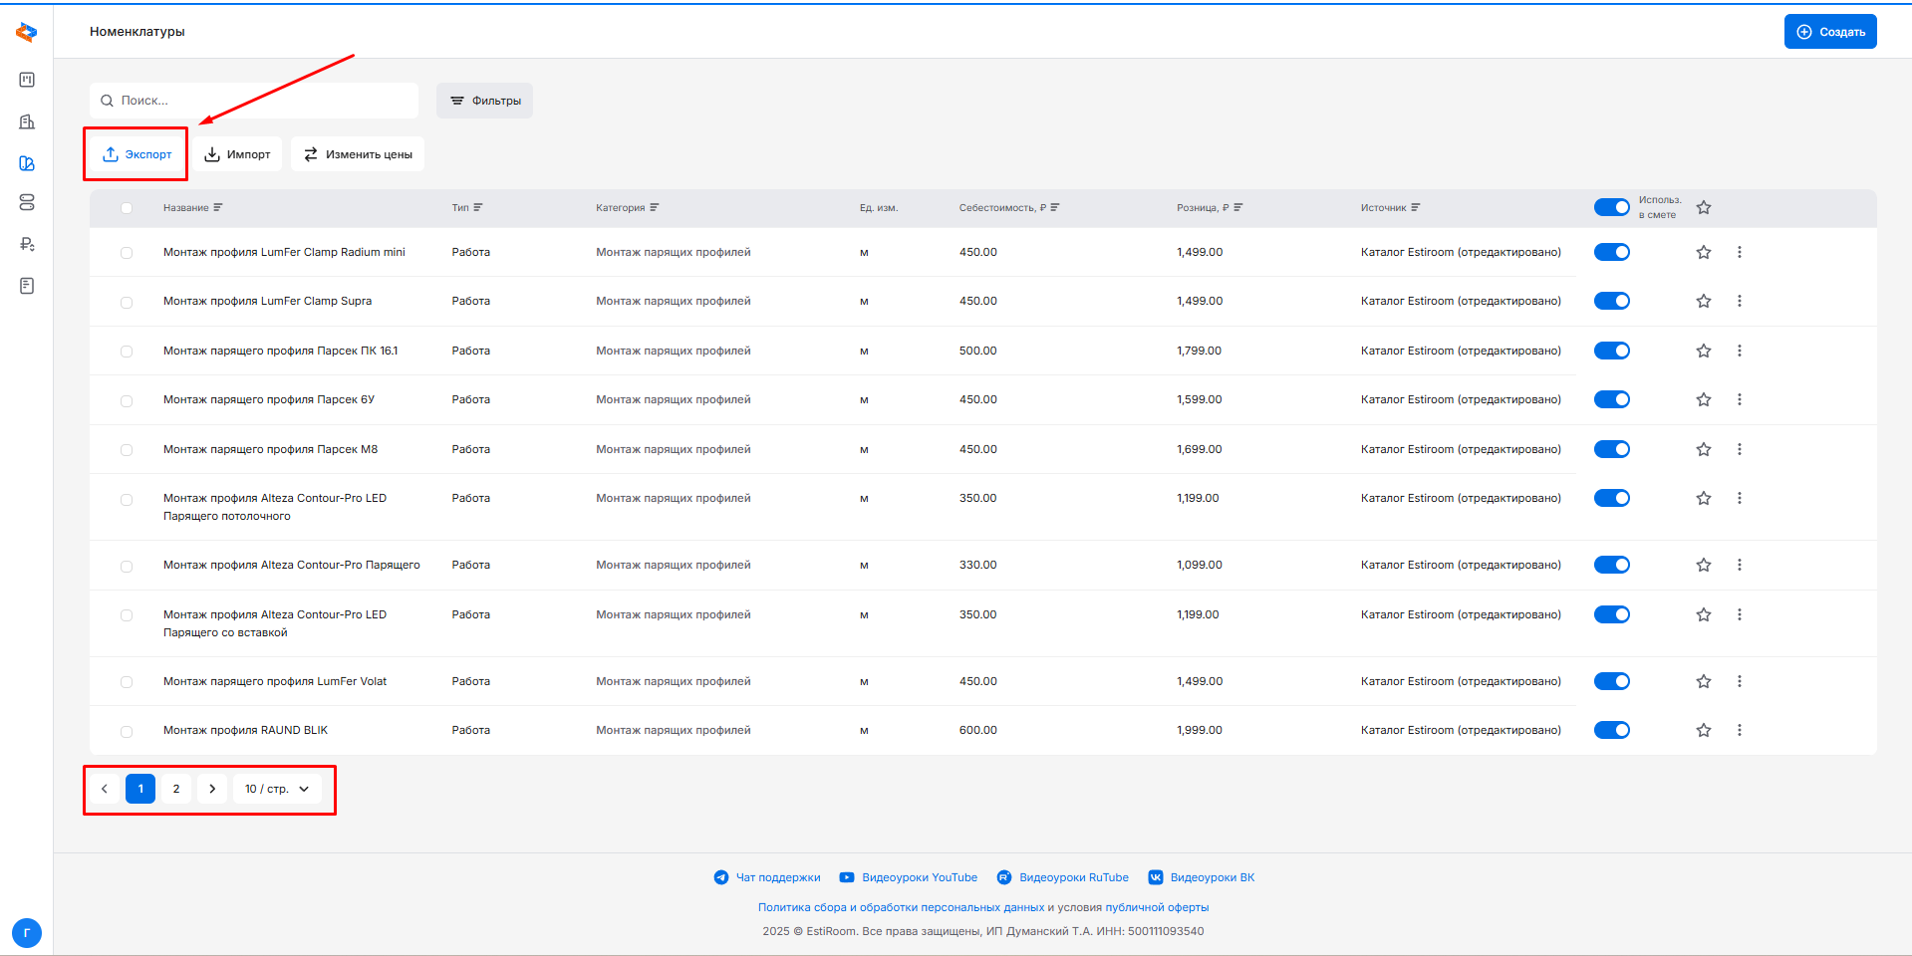Go to page 2 of the list
This screenshot has height=956, width=1912.
point(176,789)
